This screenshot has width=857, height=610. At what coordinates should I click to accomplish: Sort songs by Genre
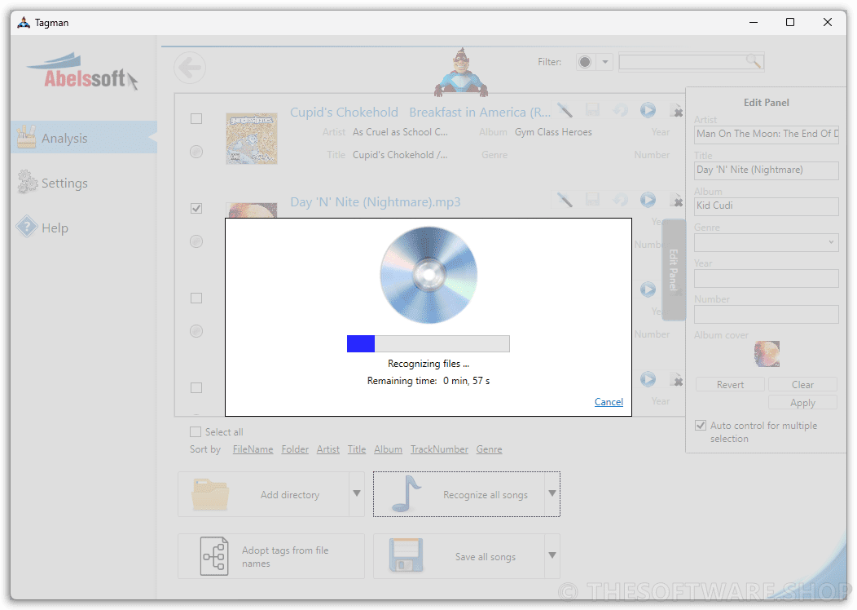[x=489, y=449]
